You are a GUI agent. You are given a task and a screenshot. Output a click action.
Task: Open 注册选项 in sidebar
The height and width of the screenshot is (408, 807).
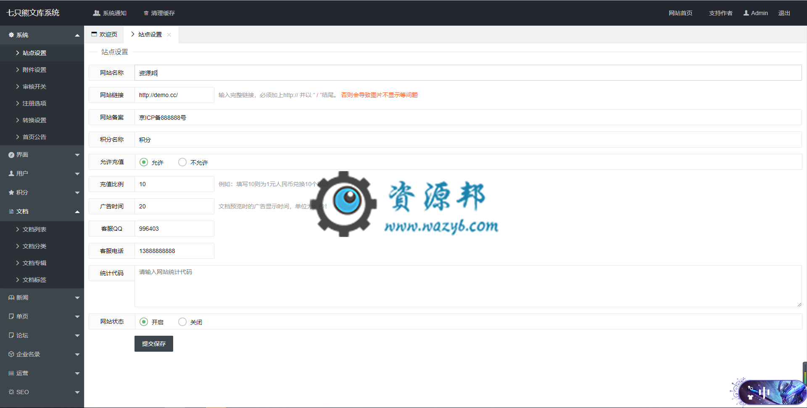[x=42, y=103]
